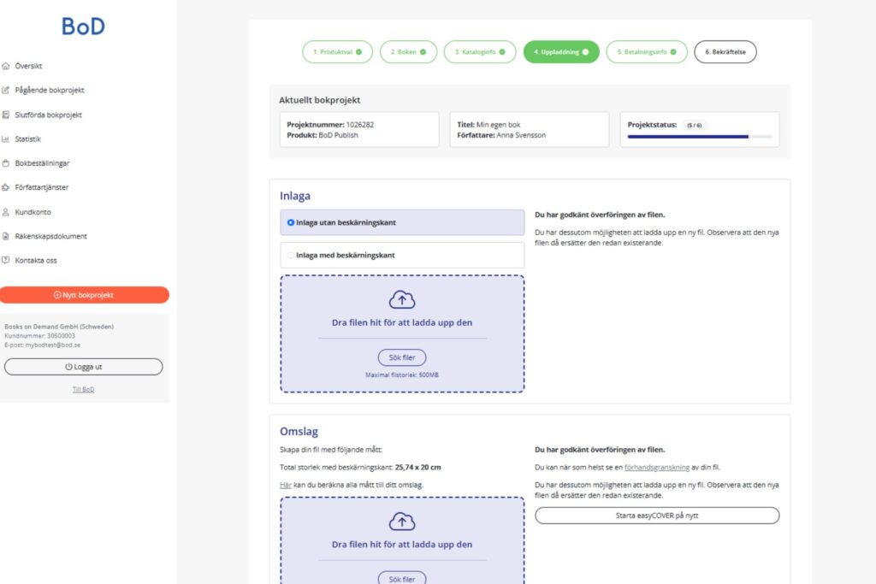Click Författare 'Anna Svensson' text
Viewport: 876px width, 584px height.
click(x=501, y=135)
